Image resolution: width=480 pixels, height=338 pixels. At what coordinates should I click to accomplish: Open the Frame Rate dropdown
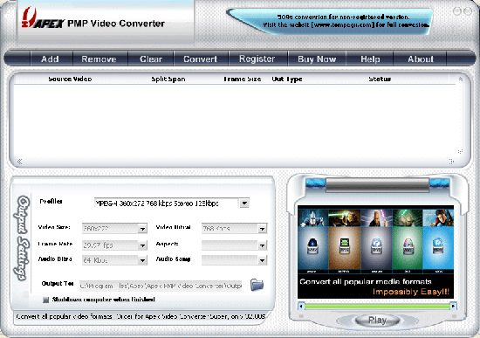[x=142, y=245]
